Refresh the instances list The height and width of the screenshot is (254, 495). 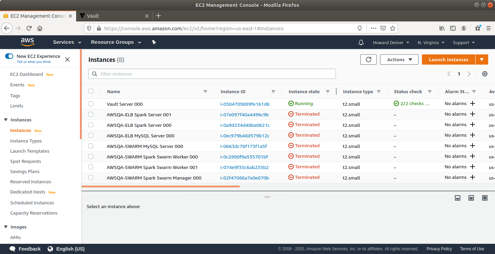pyautogui.click(x=369, y=60)
